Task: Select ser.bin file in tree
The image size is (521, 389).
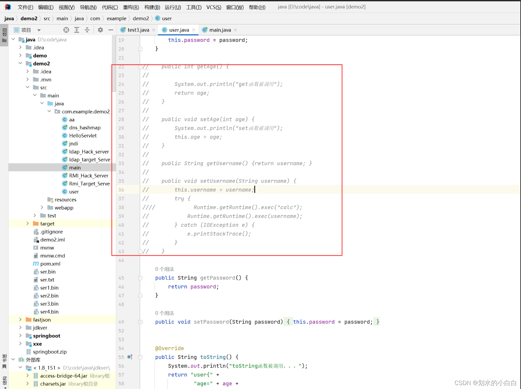Action: pyautogui.click(x=44, y=272)
